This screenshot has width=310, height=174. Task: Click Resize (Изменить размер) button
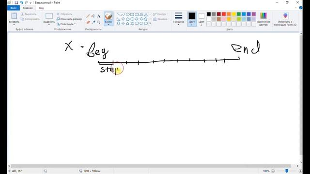pyautogui.click(x=69, y=19)
